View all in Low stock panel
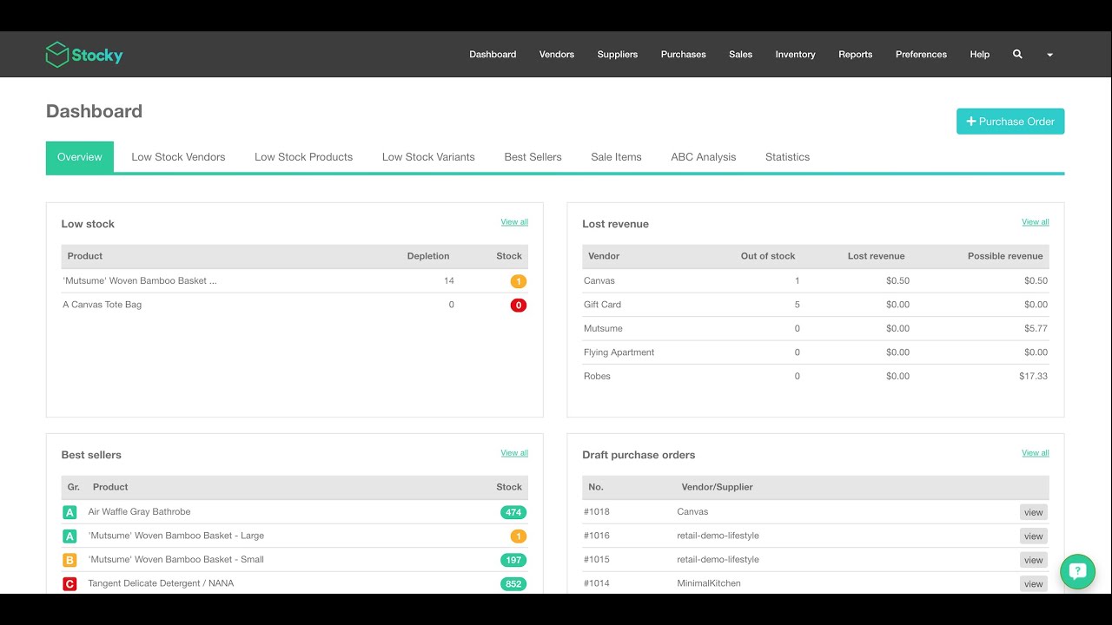The width and height of the screenshot is (1112, 625). point(514,222)
